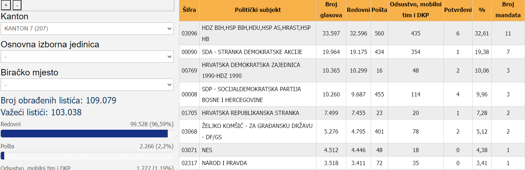Screen dimensions: 525x170
Task: Click the Broj glasova column header
Action: point(331,10)
